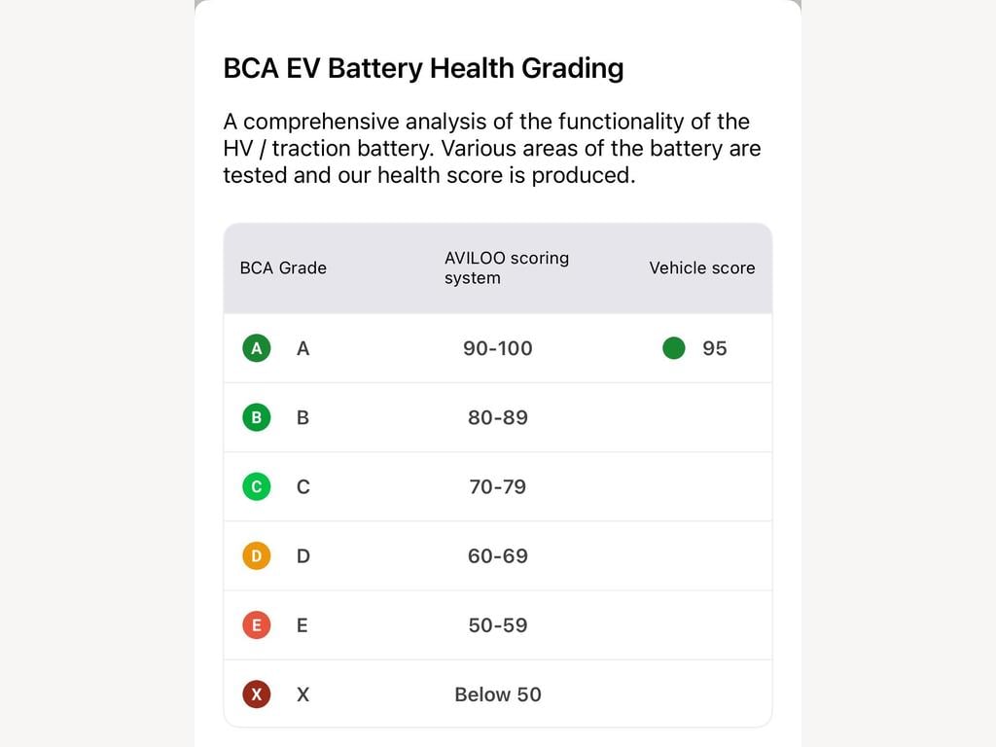This screenshot has height=747, width=996.
Task: Click the green vehicle score dot
Action: click(x=674, y=348)
